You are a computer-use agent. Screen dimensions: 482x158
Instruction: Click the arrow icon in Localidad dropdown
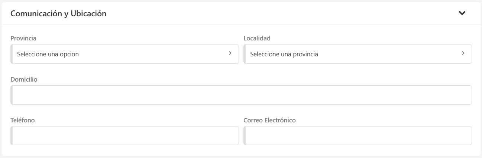click(463, 53)
